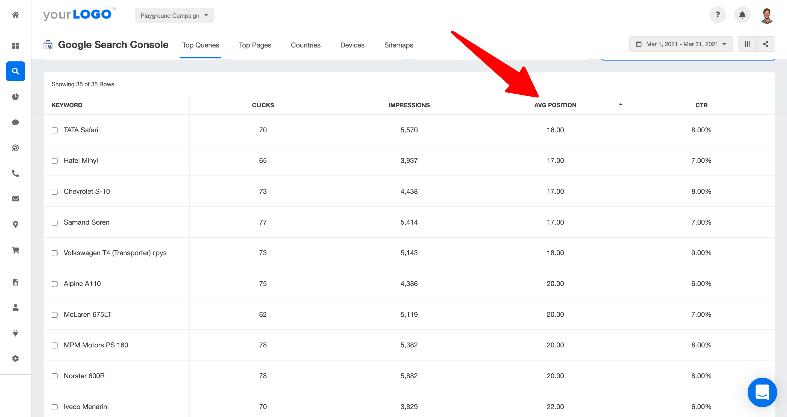Switch to the Top Queries tab
787x417 pixels.
click(x=200, y=45)
